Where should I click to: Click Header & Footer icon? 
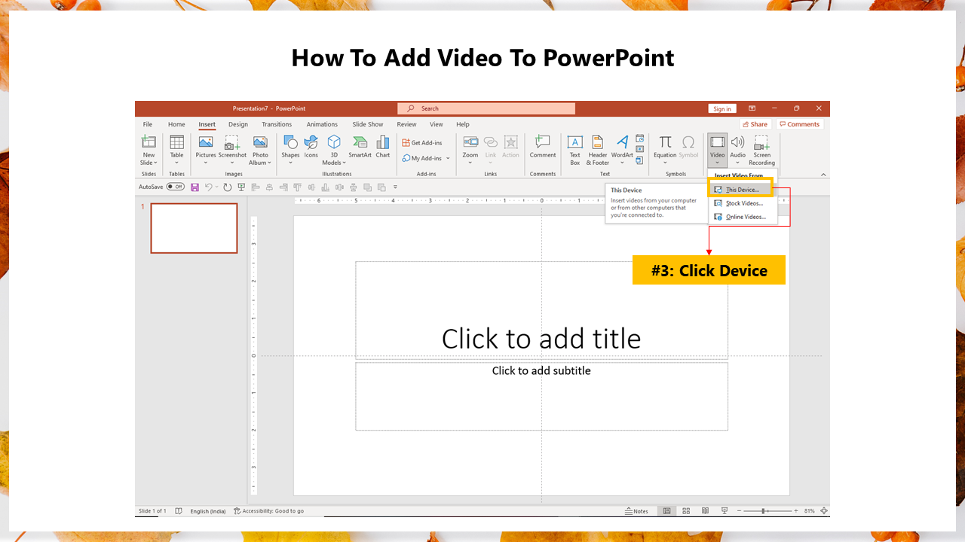598,142
